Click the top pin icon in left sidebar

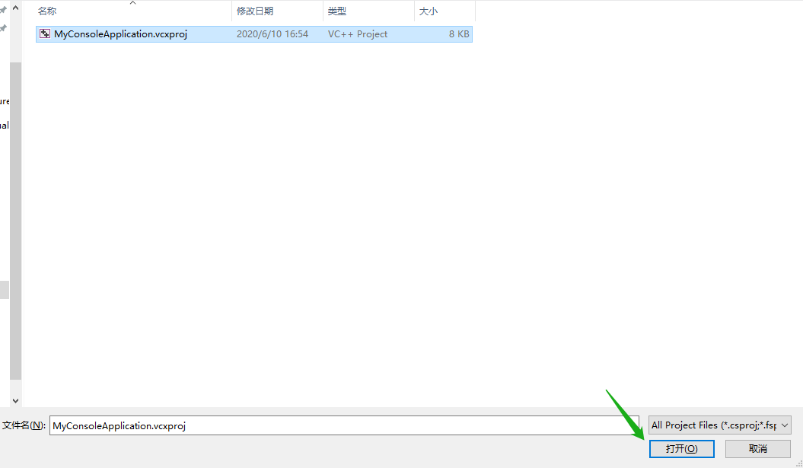click(3, 11)
